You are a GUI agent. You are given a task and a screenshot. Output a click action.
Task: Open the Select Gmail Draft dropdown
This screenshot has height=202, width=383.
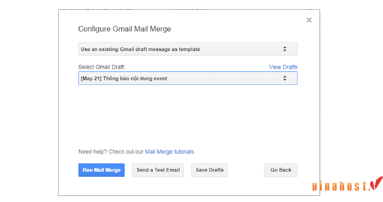[188, 78]
